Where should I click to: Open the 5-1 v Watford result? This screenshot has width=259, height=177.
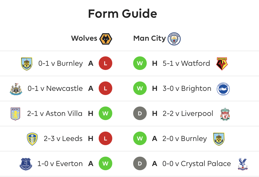(186, 63)
